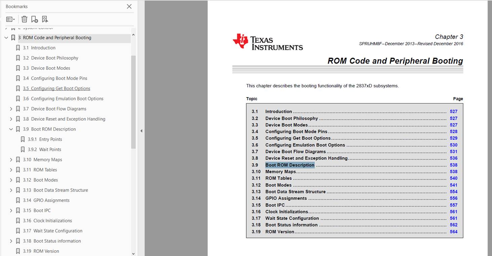The image size is (492, 256).
Task: Follow TOC link ROM Tables in the page
Action: [278, 178]
